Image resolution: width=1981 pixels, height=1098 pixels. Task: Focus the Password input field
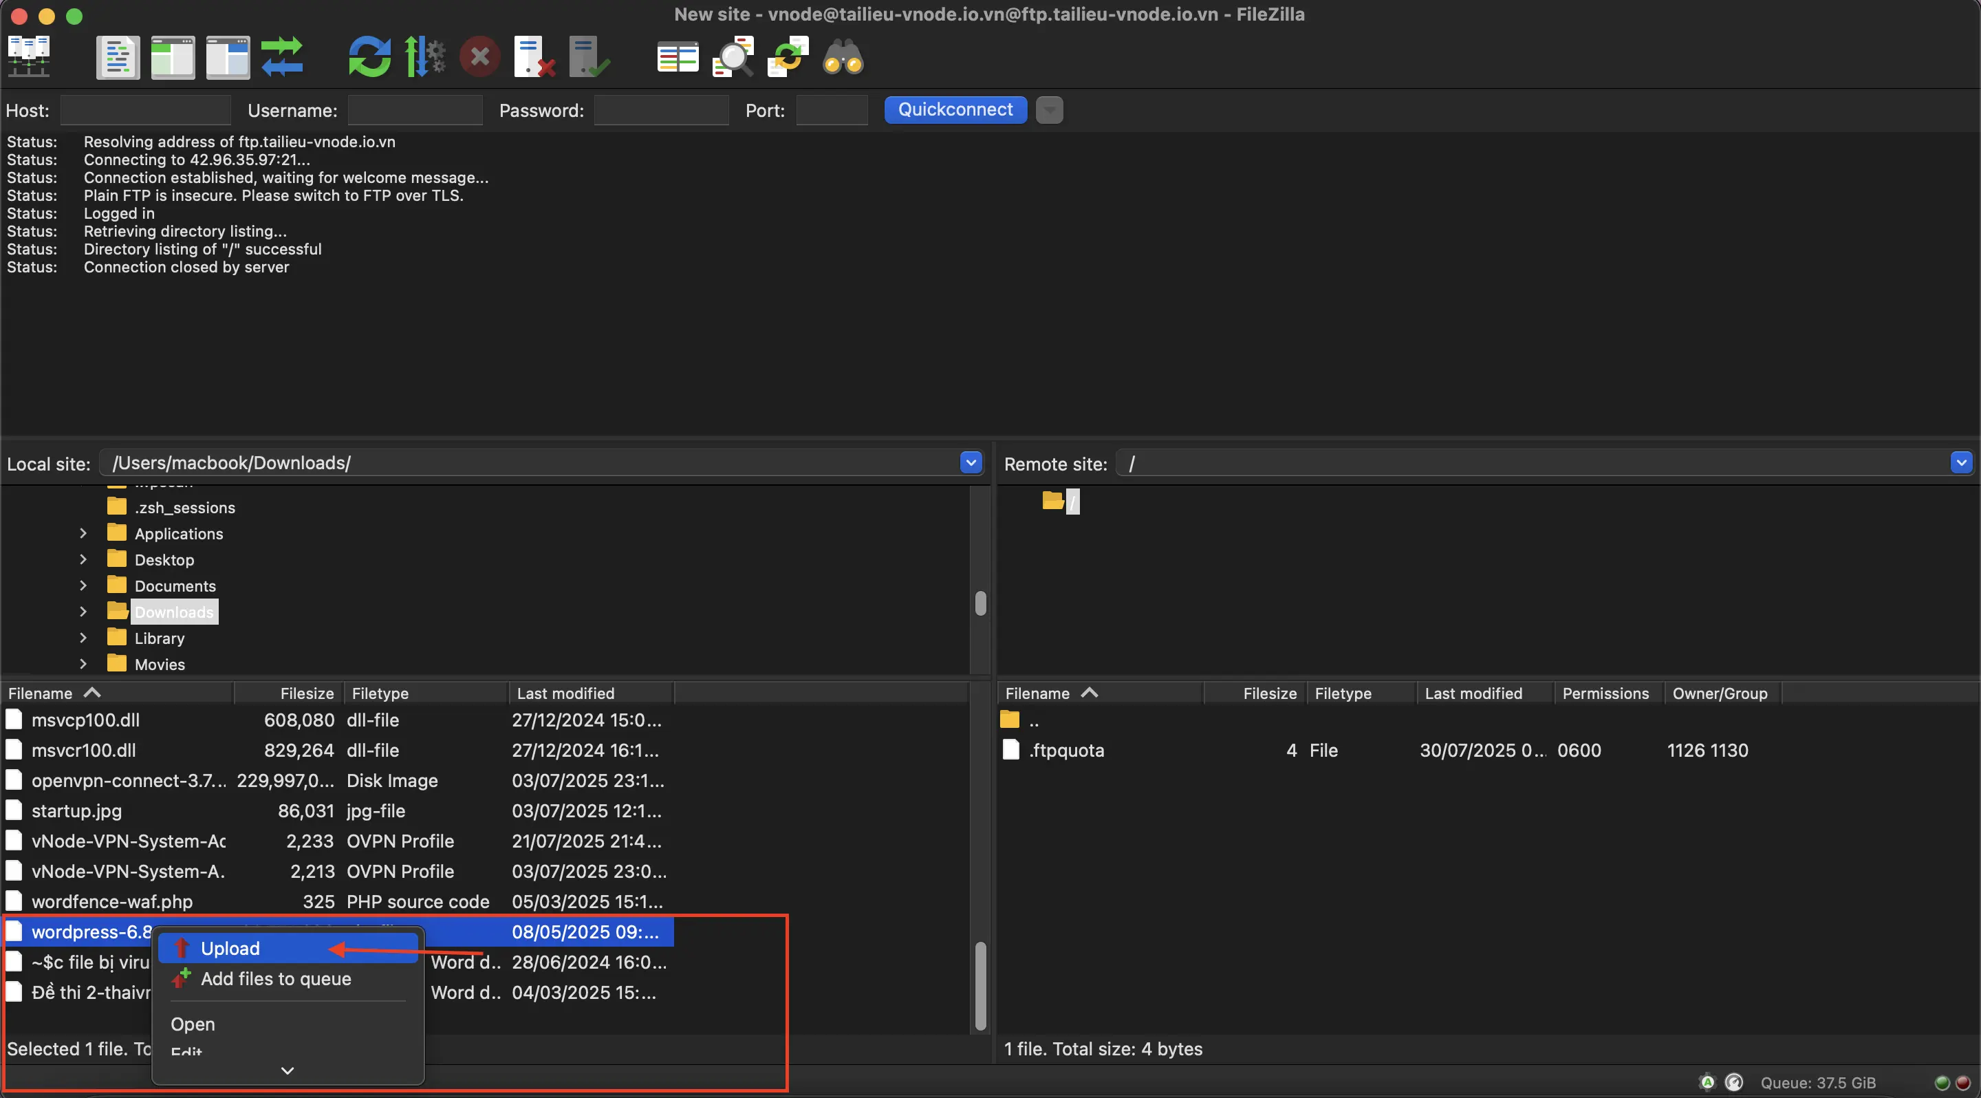point(661,110)
